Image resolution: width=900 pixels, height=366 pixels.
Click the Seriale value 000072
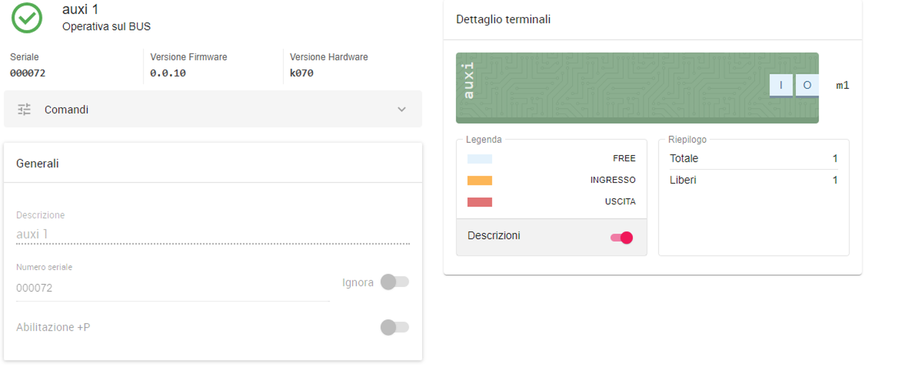click(28, 73)
